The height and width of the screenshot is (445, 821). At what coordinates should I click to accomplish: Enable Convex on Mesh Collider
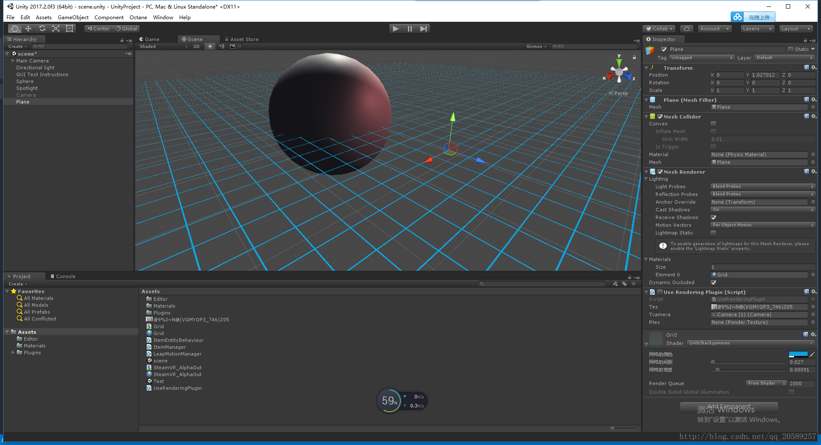point(713,124)
